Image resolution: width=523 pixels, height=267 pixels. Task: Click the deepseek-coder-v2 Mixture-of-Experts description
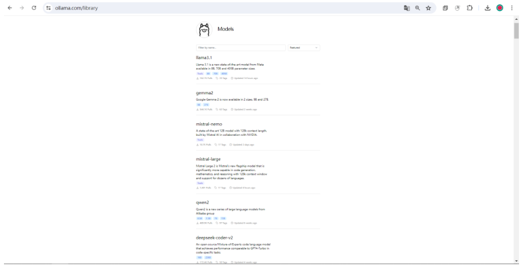233,248
